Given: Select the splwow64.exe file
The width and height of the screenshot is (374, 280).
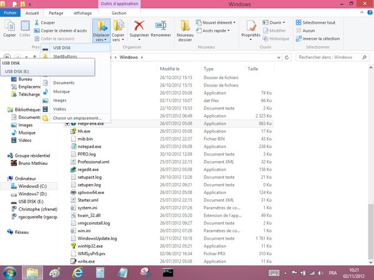Looking at the screenshot, I should [91, 192].
